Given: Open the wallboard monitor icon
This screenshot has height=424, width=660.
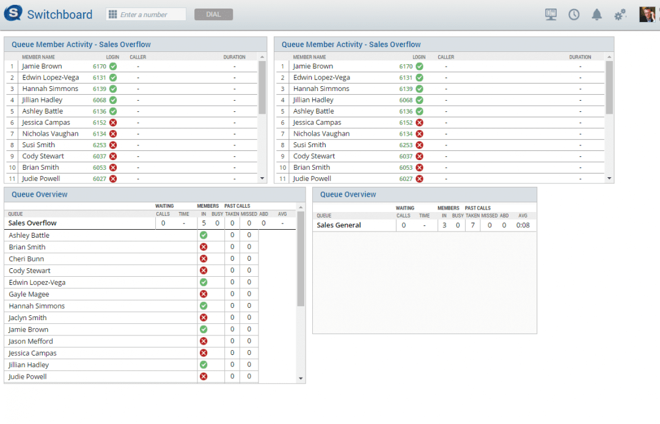Looking at the screenshot, I should point(551,14).
